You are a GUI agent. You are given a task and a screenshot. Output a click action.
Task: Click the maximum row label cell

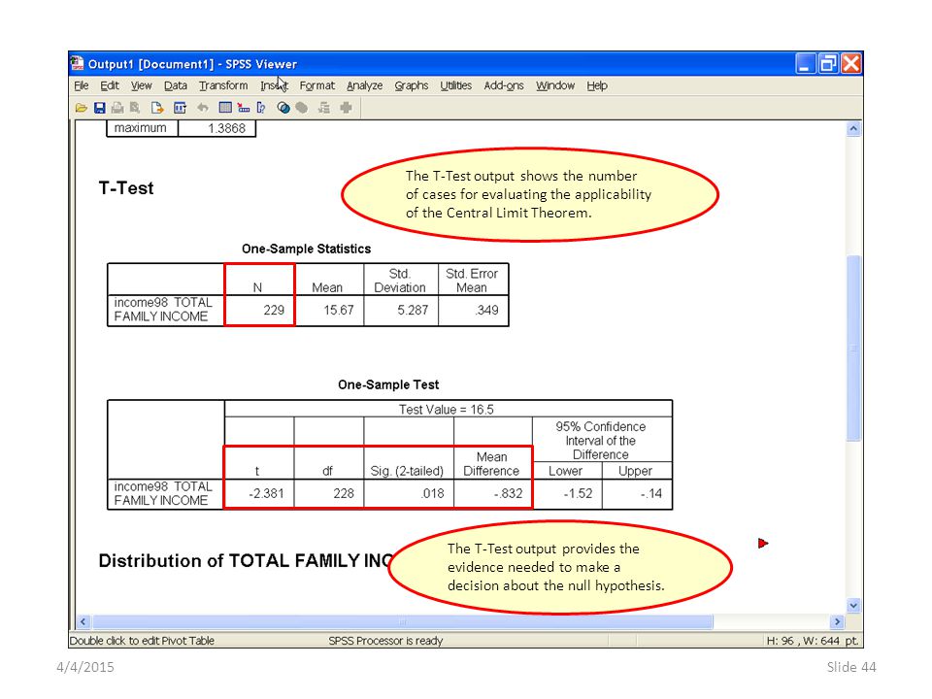point(142,128)
